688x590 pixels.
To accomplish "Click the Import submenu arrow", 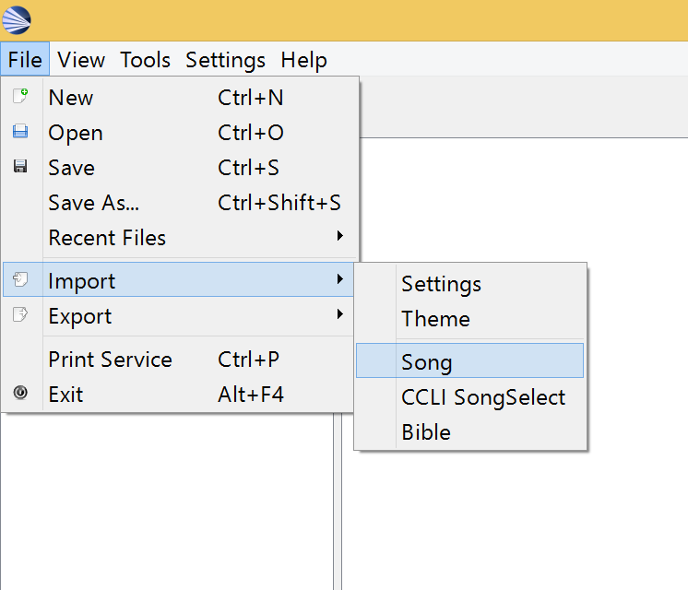I will 340,279.
